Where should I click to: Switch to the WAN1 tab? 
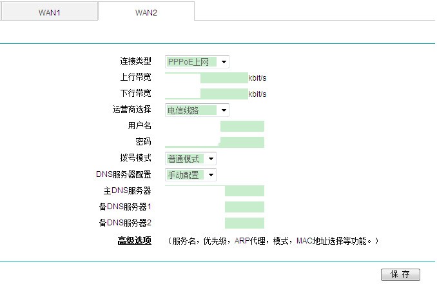click(50, 12)
